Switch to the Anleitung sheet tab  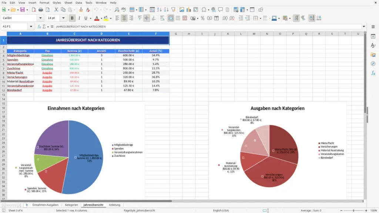tap(114, 205)
